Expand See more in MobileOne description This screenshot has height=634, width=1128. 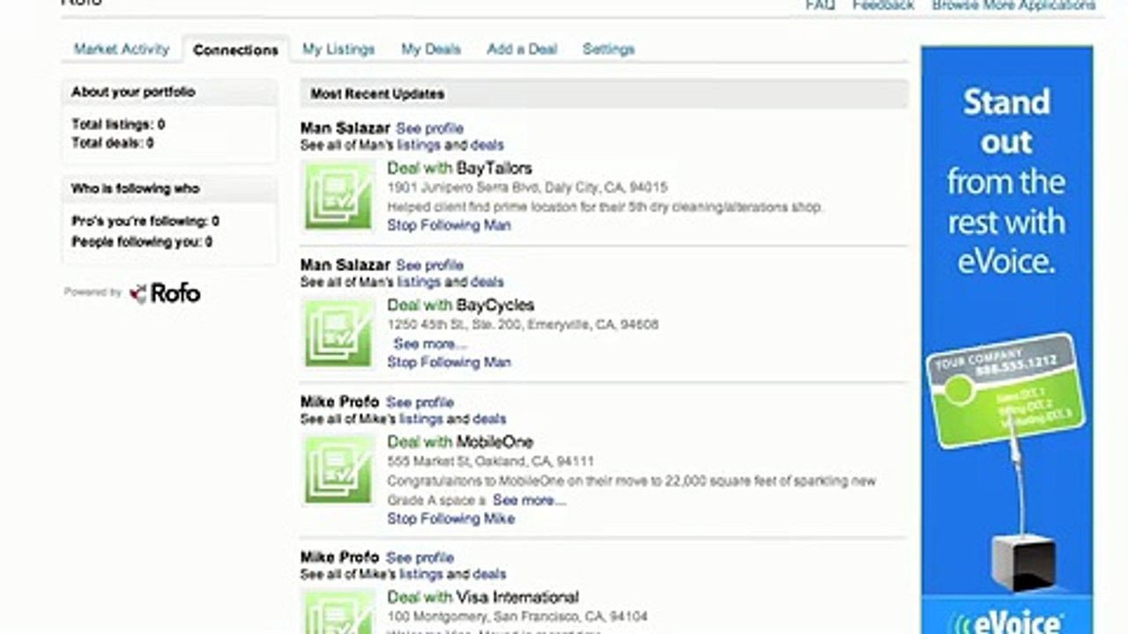coord(529,500)
